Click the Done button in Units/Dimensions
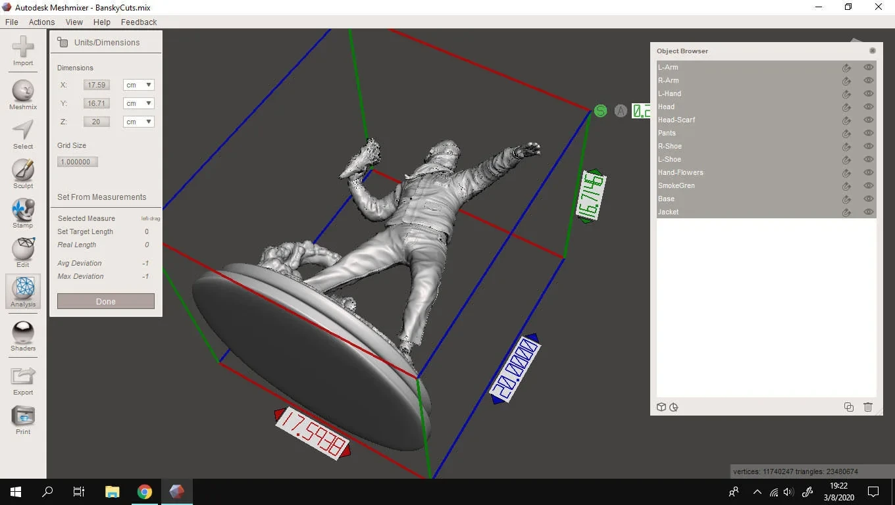The image size is (895, 505). (105, 301)
